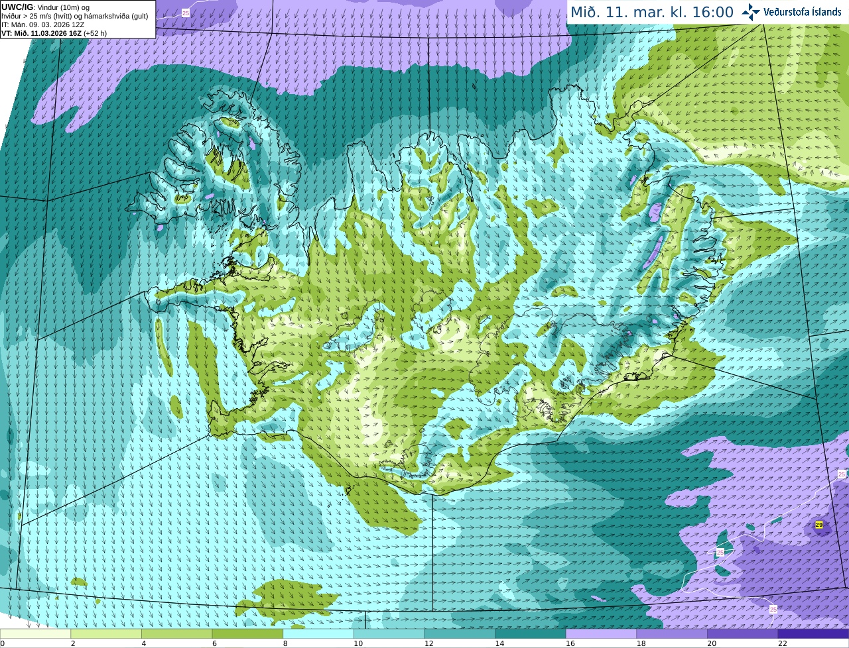Pick the darkest purple above-22 m/s legend swatch
The image size is (849, 648).
coord(813,634)
